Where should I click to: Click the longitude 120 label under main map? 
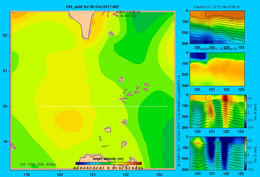click(x=60, y=174)
